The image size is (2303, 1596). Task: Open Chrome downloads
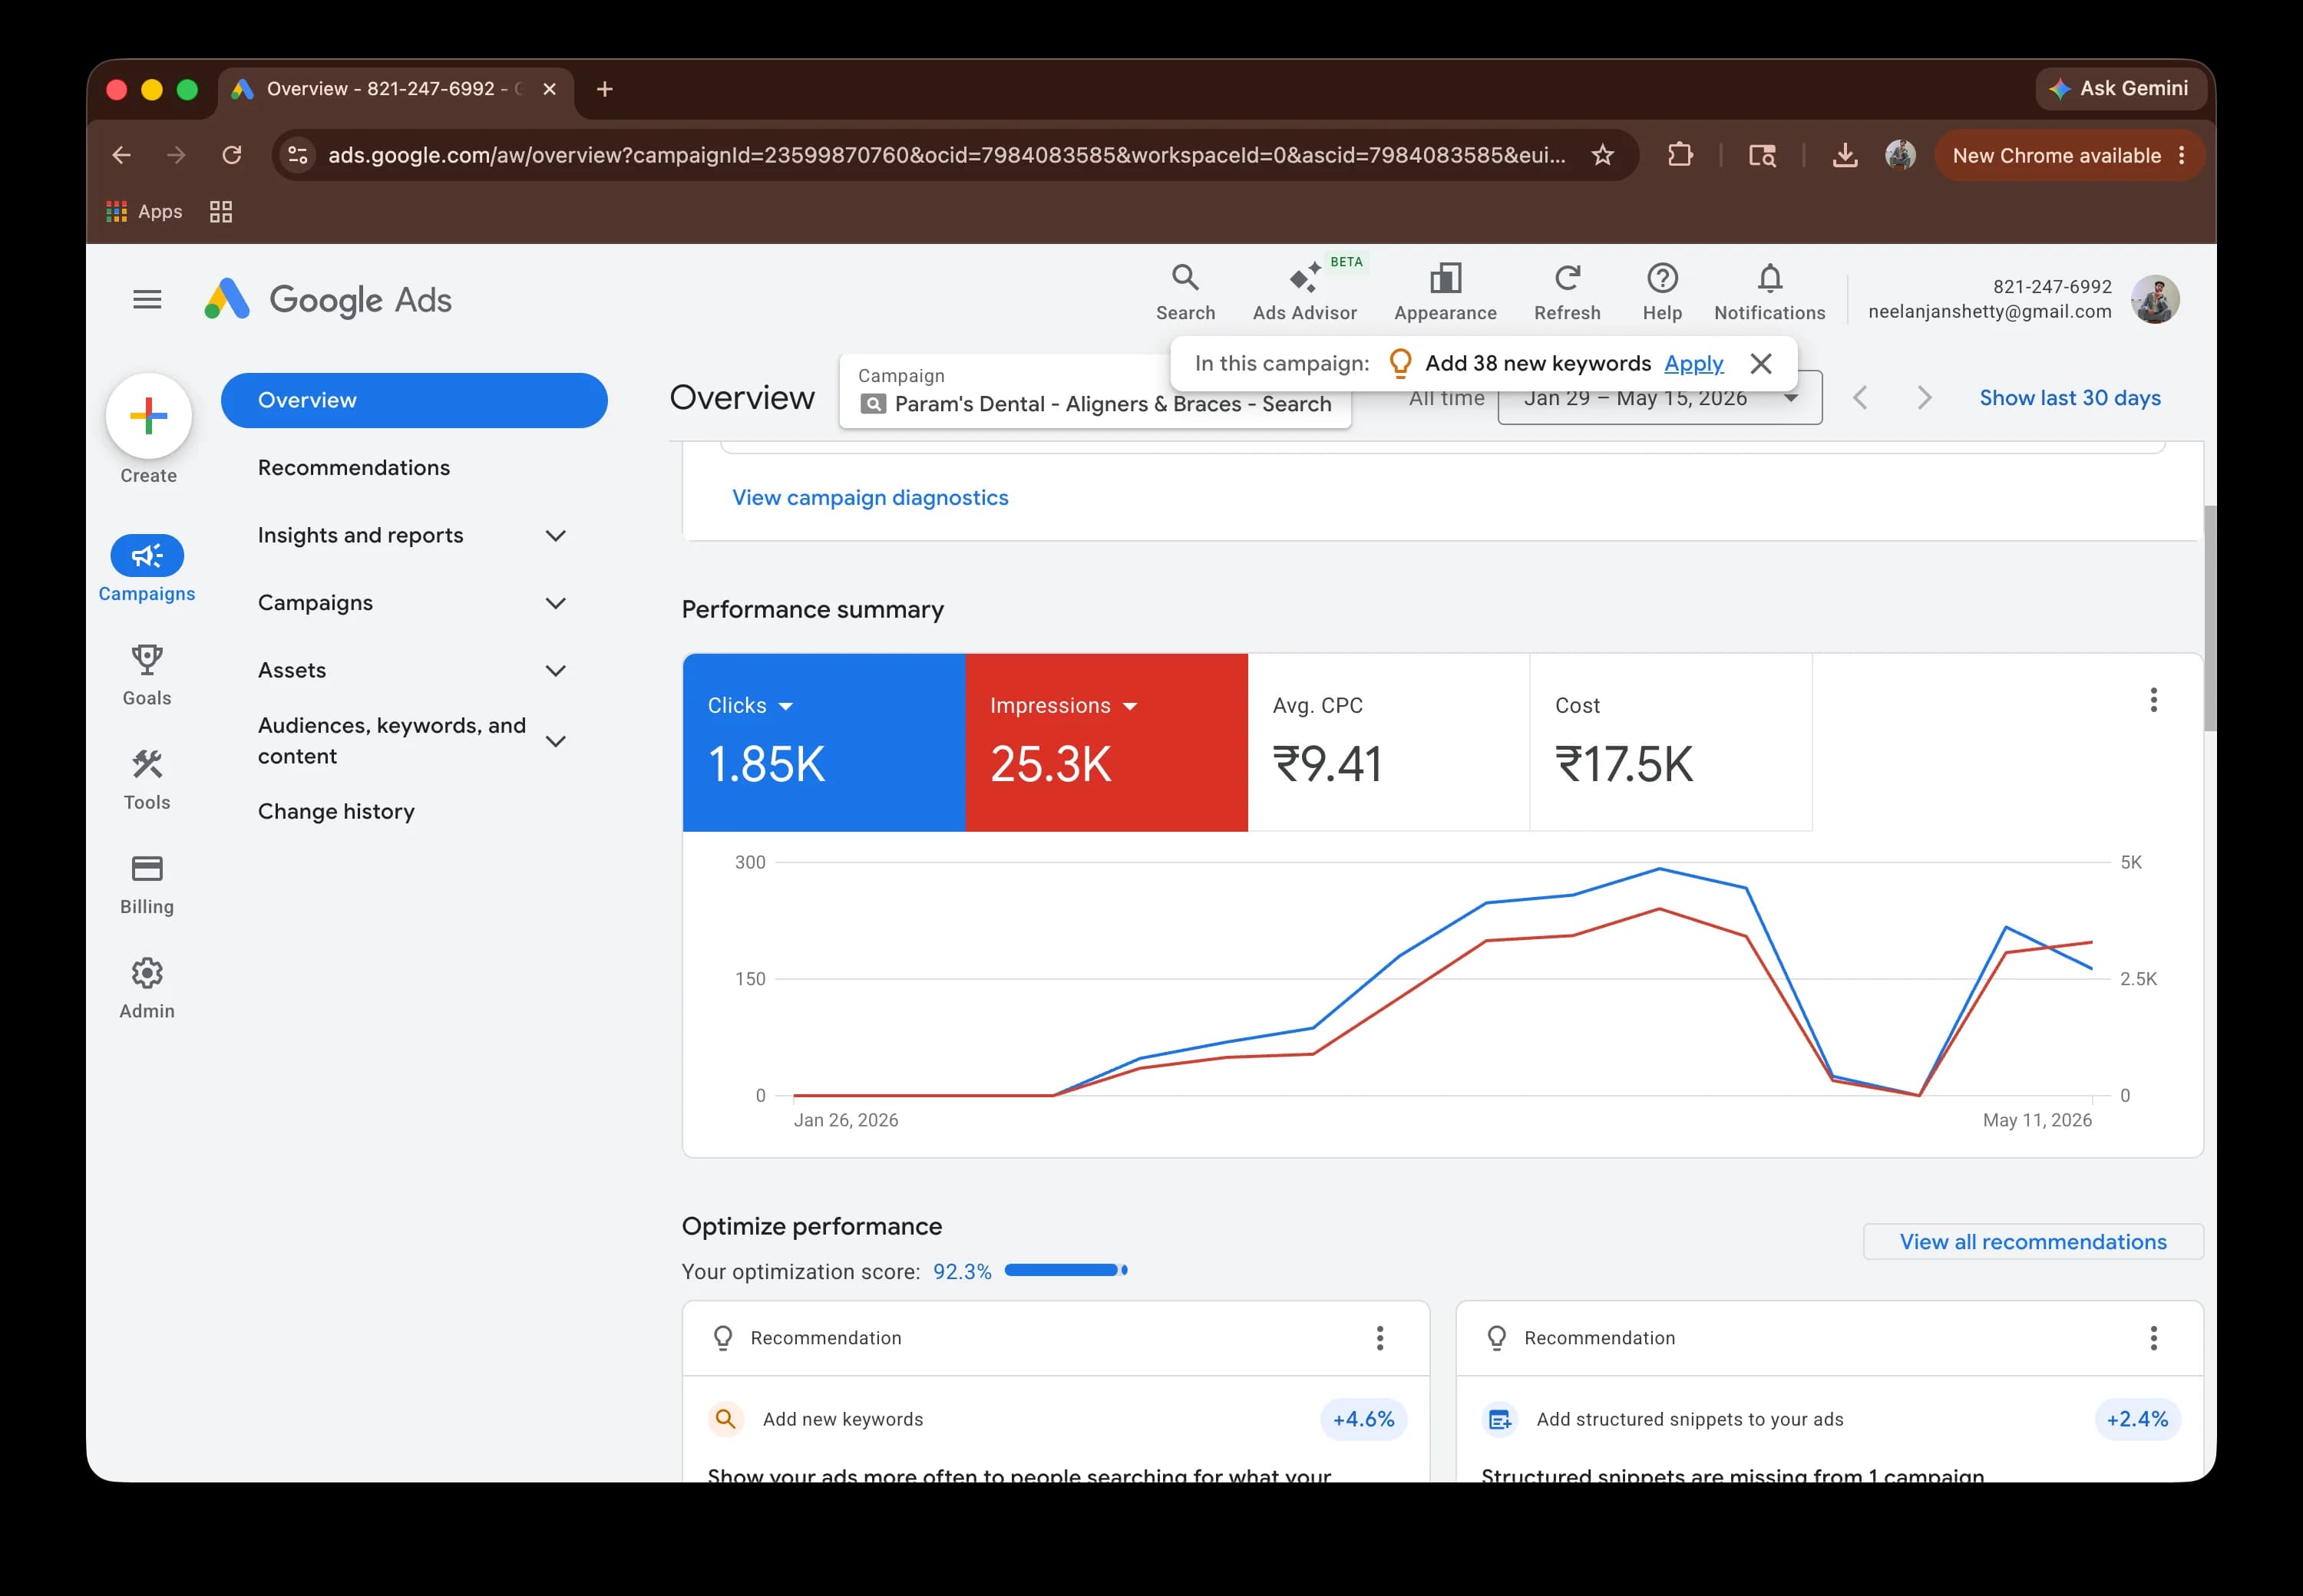[1845, 155]
